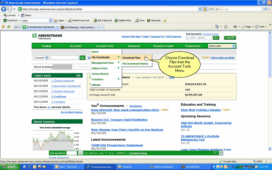Open the Contact Us link
The width and height of the screenshot is (272, 170).
(157, 36)
